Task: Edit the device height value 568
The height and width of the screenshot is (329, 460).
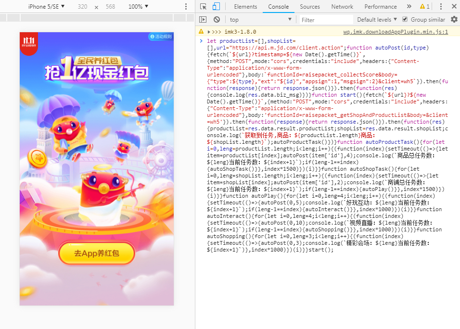Action: [110, 6]
